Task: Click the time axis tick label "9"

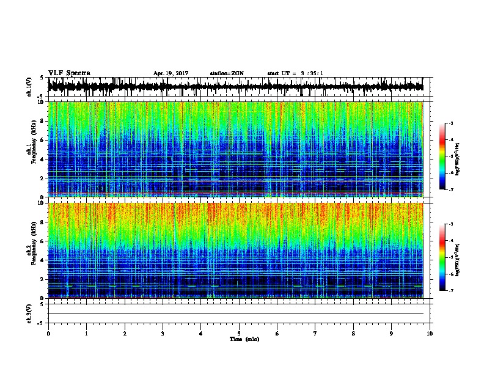Action: (x=391, y=333)
